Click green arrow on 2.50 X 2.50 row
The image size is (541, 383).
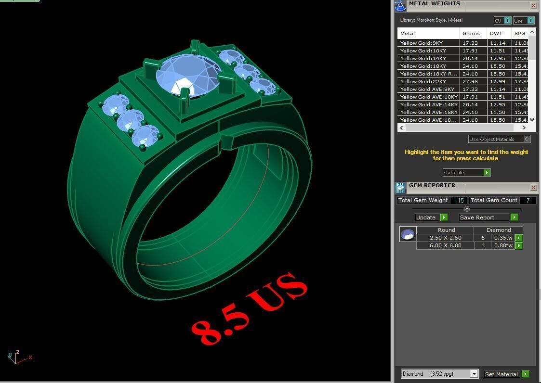[519, 238]
